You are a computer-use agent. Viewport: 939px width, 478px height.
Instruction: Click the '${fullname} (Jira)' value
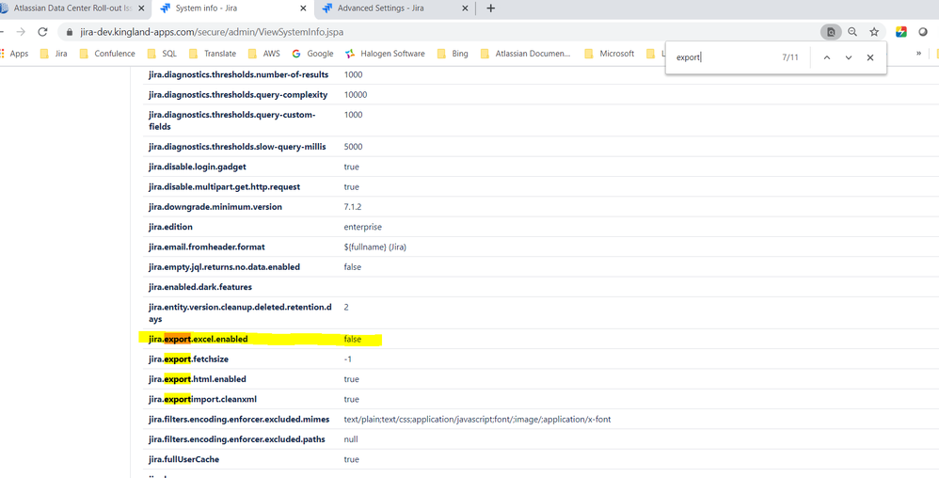[x=374, y=247]
